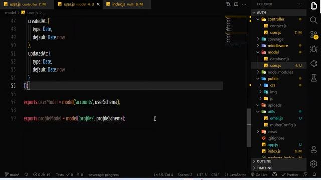Open notifications bell in status bar
321x180 pixels.
point(314,174)
